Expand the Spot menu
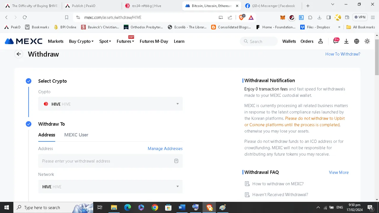This screenshot has width=379, height=213. tap(105, 41)
